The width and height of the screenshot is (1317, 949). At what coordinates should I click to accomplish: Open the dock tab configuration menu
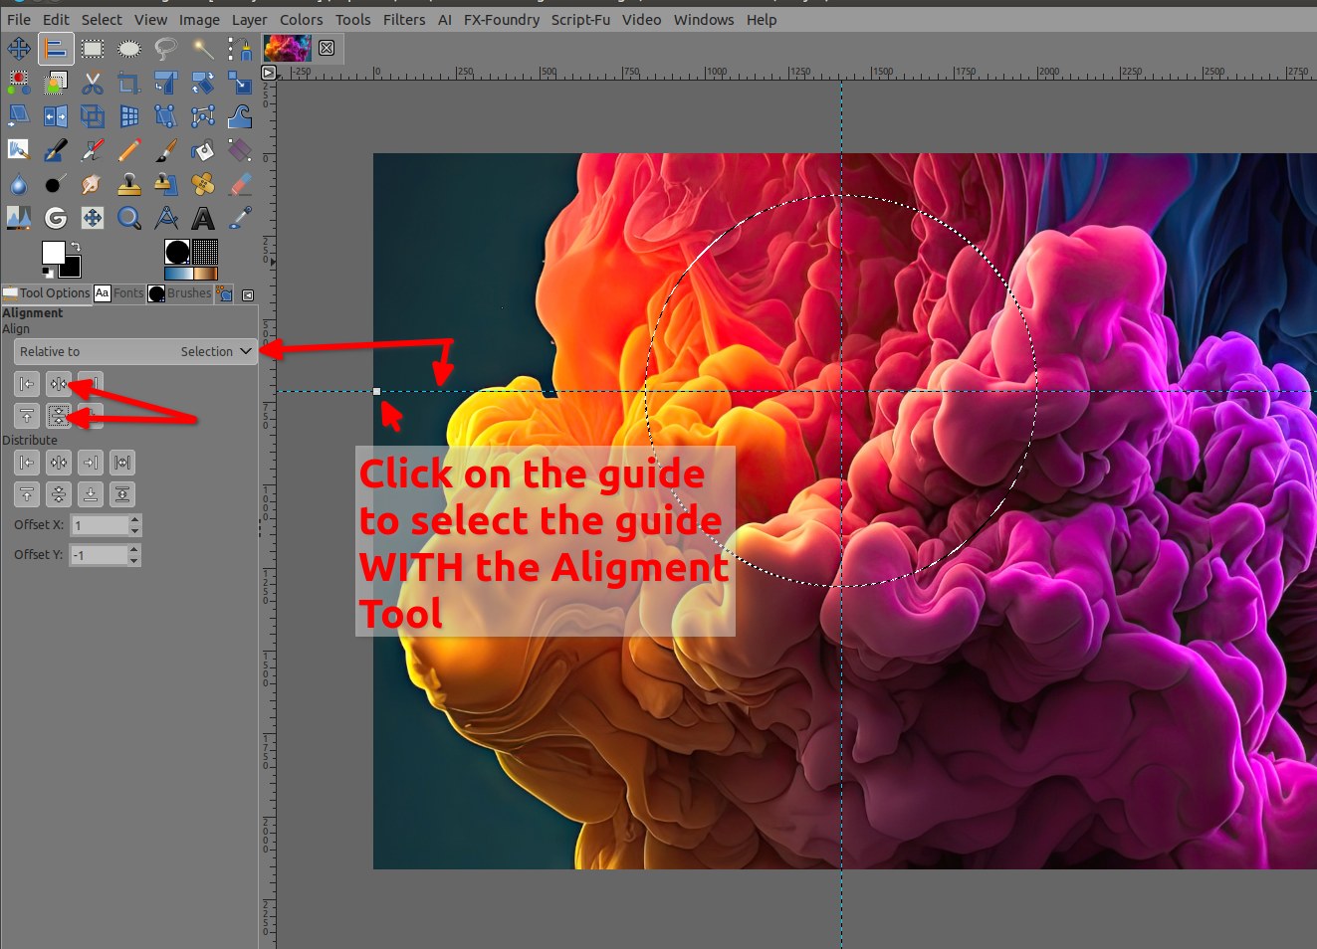coord(248,294)
